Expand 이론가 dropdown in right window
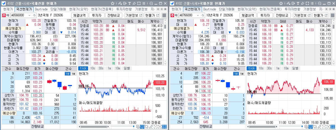336x130 pixels. [x=192, y=52]
